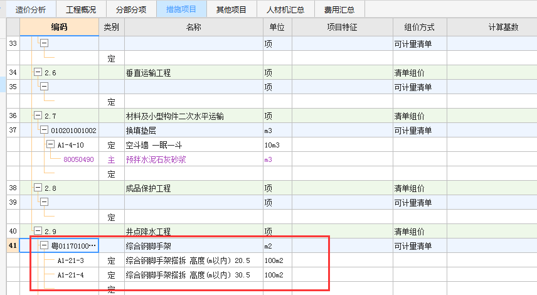Select the 预拌水泥石灰砂浆 material cell
537x295 pixels.
click(194, 159)
